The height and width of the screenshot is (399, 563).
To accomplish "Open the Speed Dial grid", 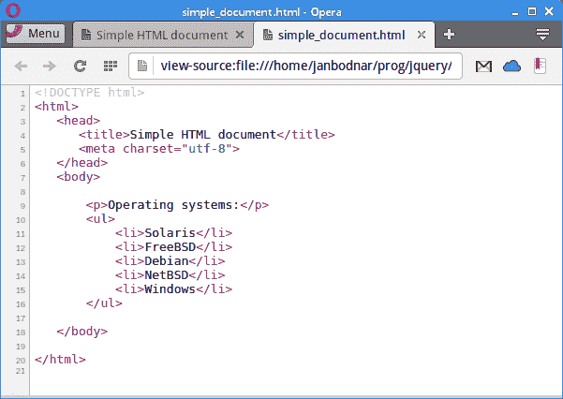I will [111, 66].
